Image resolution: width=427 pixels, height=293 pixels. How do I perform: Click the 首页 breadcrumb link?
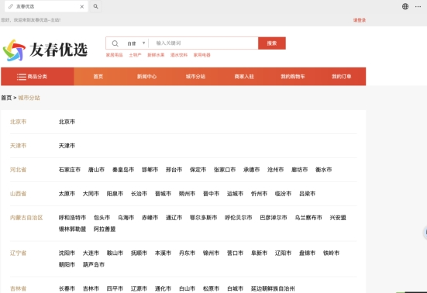point(6,98)
